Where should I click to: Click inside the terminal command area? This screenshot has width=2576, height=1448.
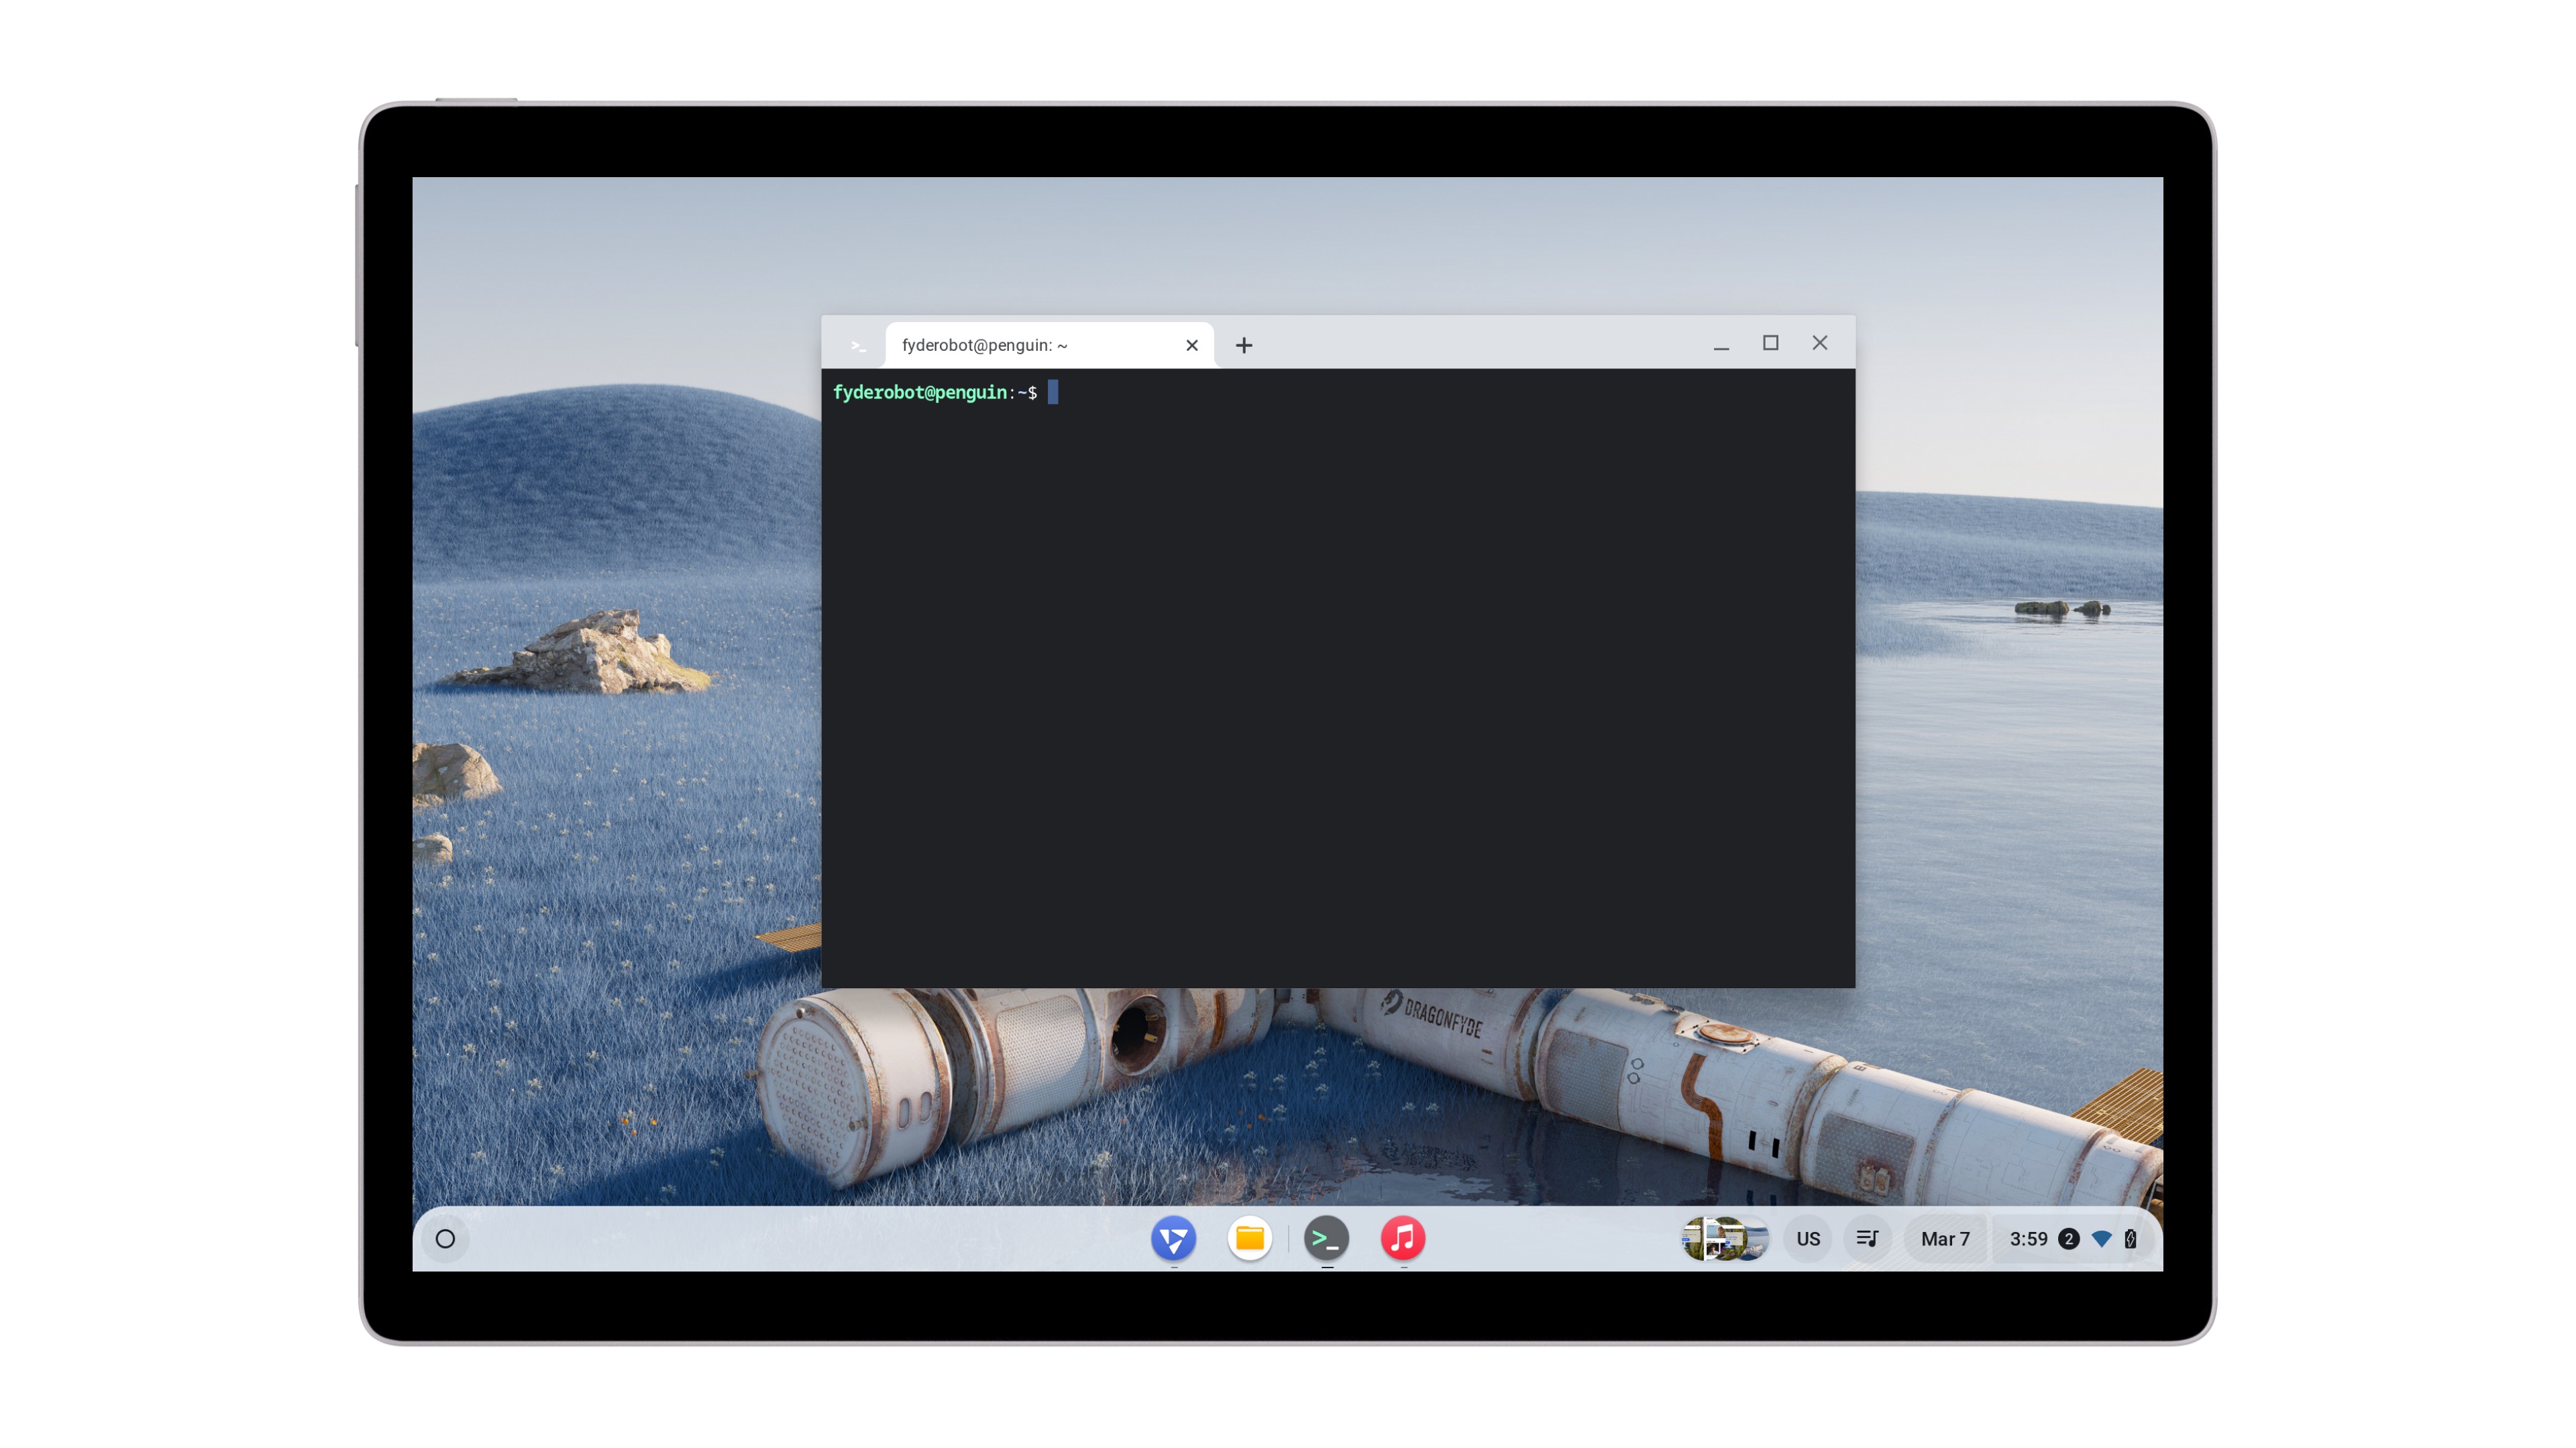coord(1337,680)
